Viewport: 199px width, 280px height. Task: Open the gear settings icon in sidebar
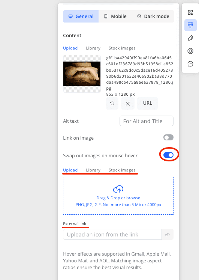click(x=190, y=51)
